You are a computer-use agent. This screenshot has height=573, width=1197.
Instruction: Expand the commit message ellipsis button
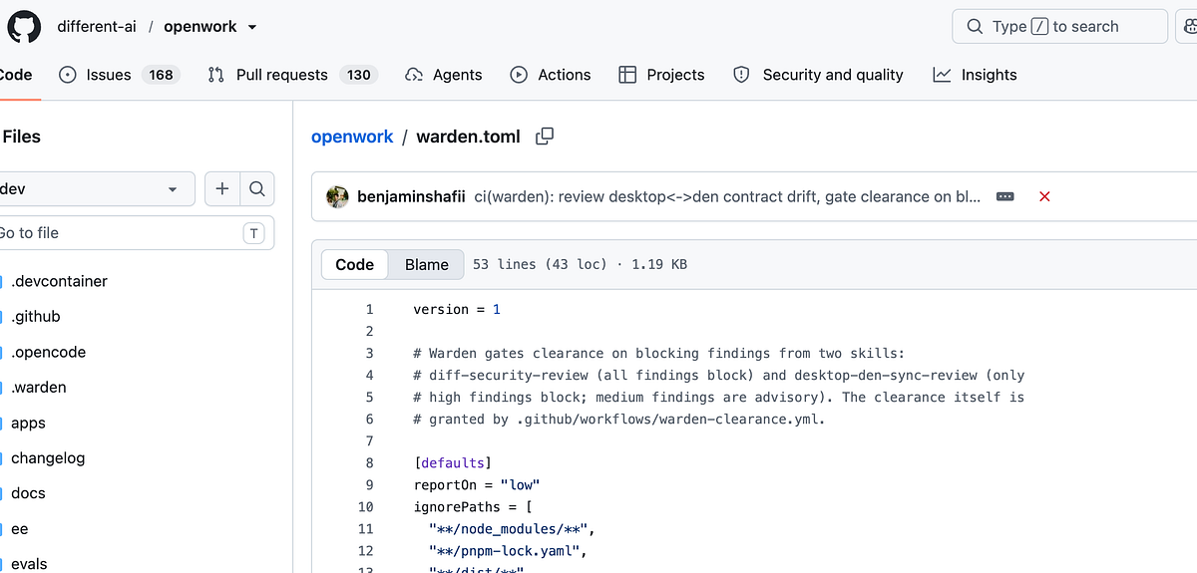pos(1005,196)
